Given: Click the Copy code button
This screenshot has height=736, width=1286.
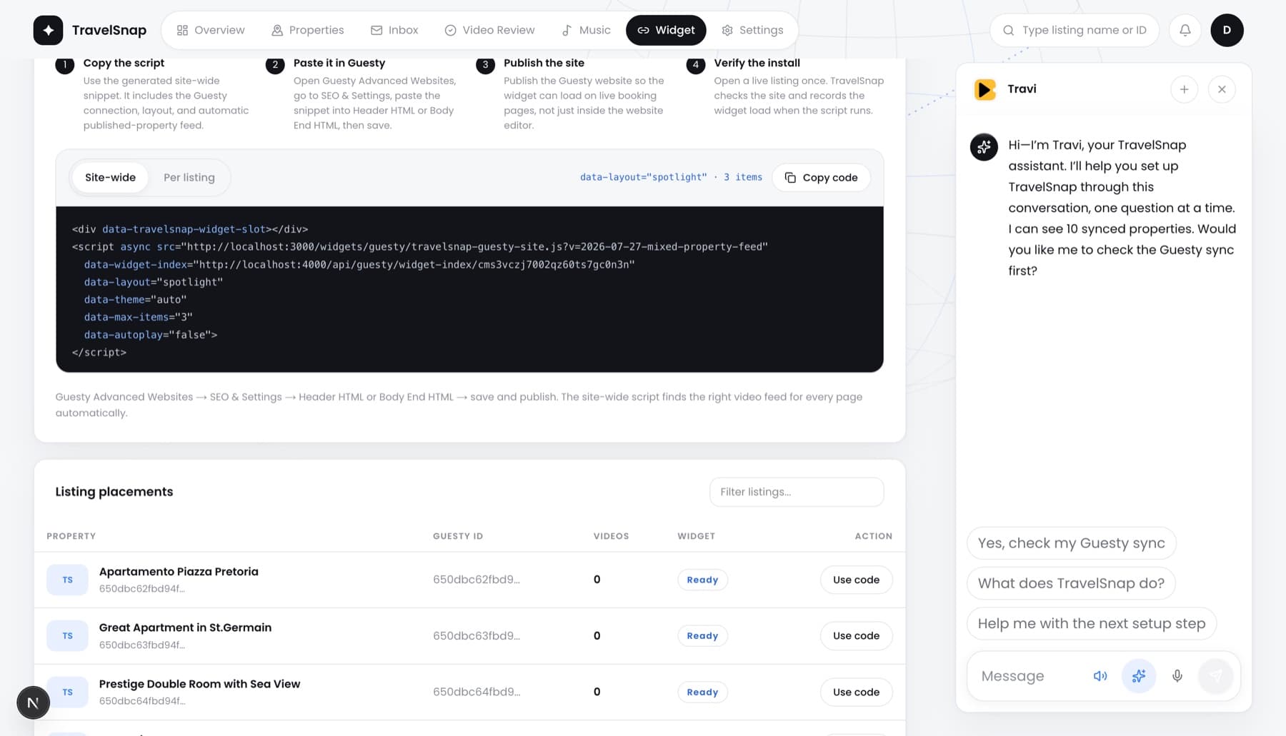Looking at the screenshot, I should tap(821, 177).
